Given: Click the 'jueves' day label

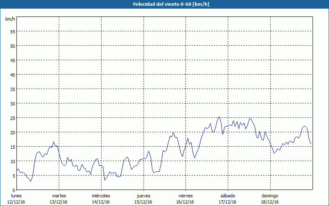Looking at the screenshot, I should pos(143,196).
